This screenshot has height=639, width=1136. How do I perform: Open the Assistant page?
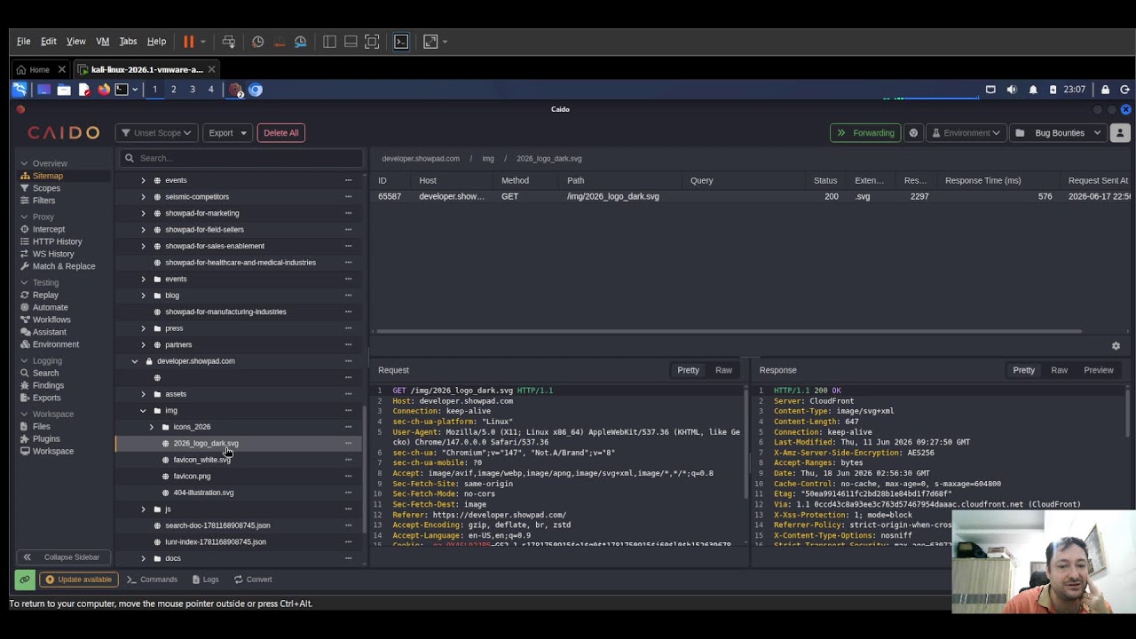[50, 332]
